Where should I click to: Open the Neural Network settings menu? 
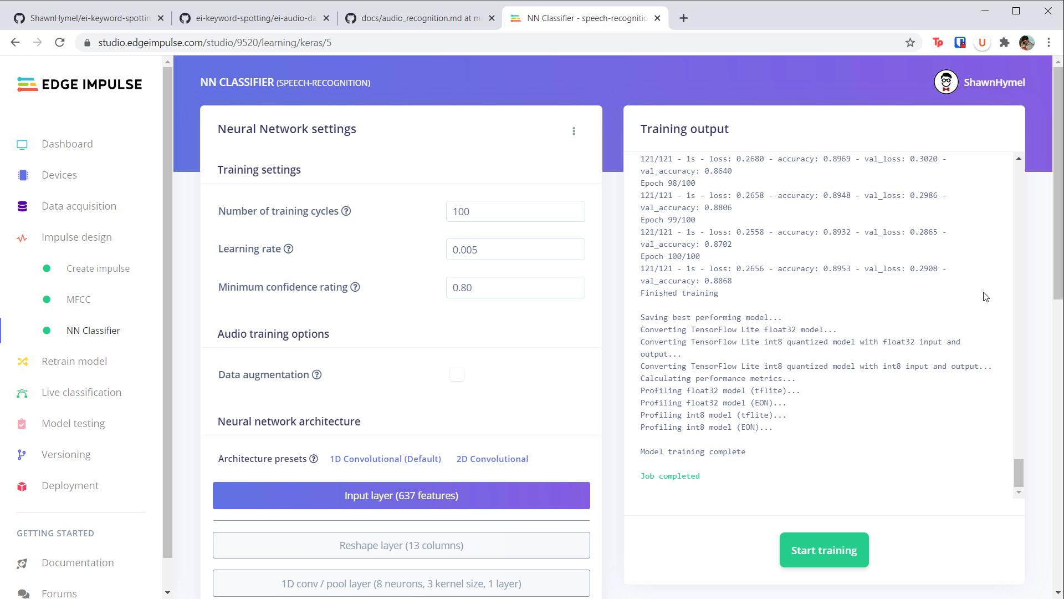tap(574, 131)
